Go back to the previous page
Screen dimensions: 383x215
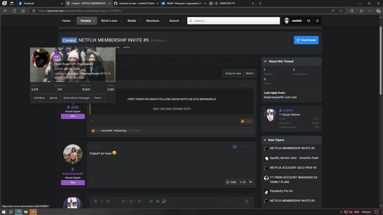5,11
